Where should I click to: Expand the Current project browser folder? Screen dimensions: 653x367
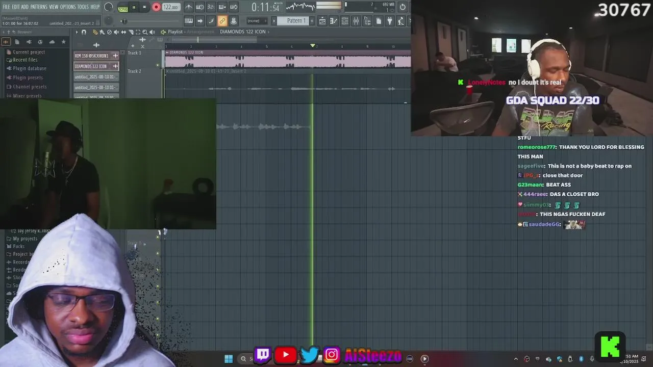point(25,52)
